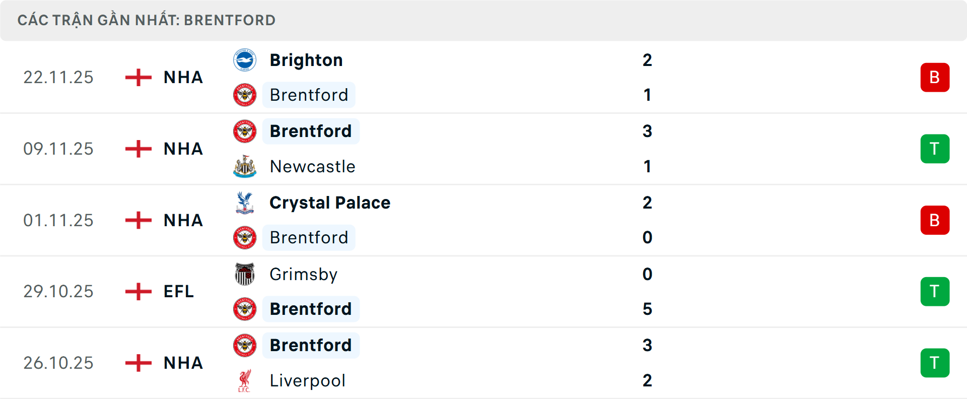
Task: Select the NHA competition label on 09.11.25
Action: pos(182,149)
